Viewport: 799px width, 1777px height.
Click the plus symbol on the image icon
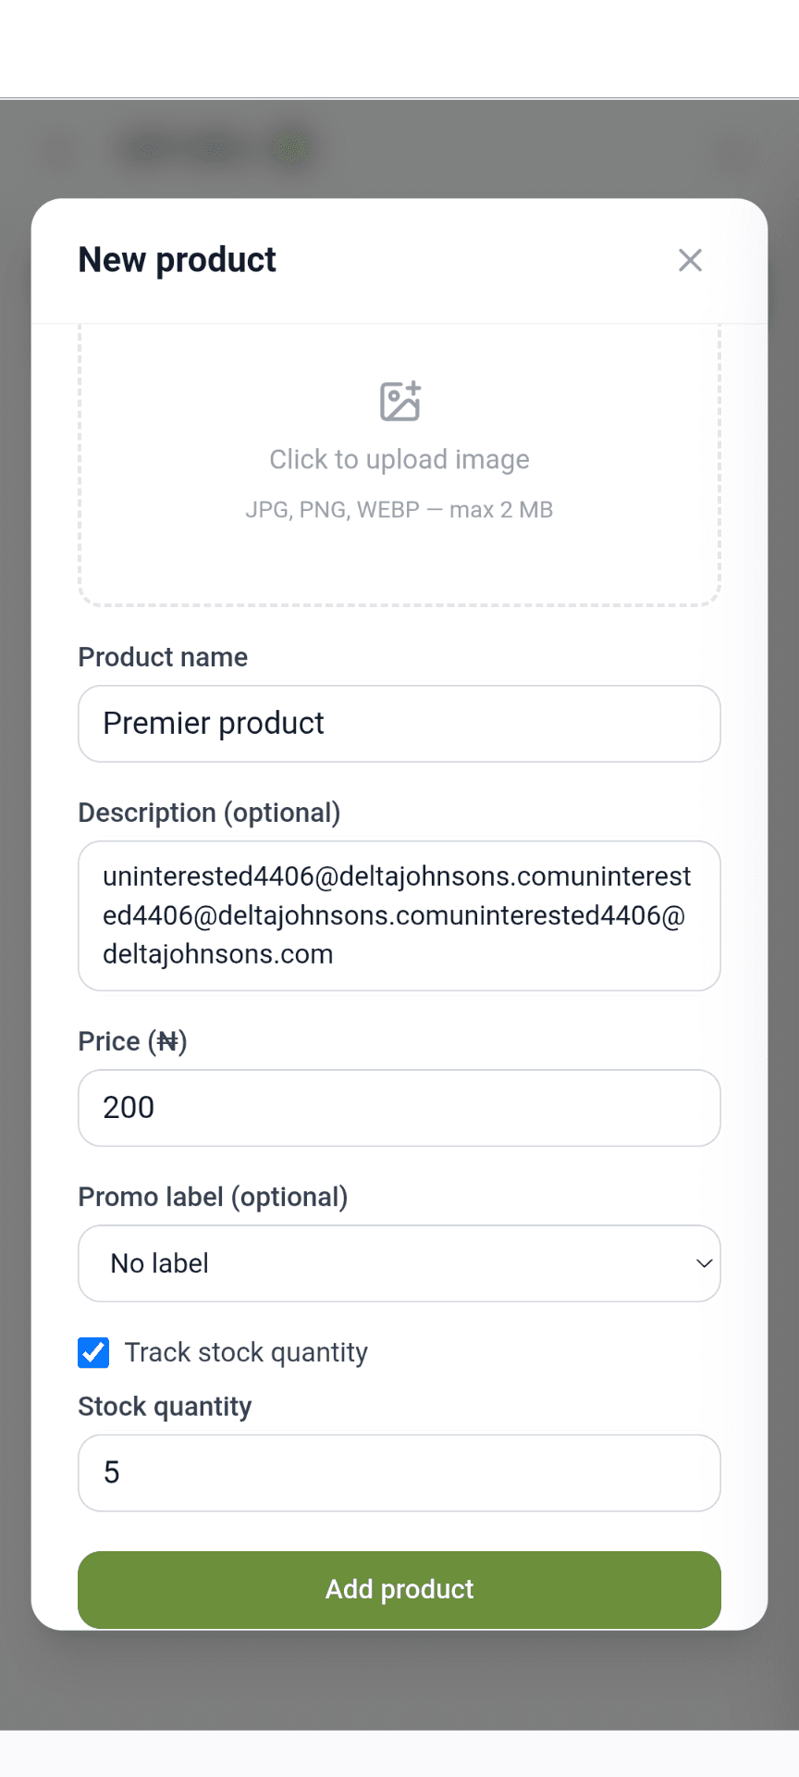(x=412, y=387)
